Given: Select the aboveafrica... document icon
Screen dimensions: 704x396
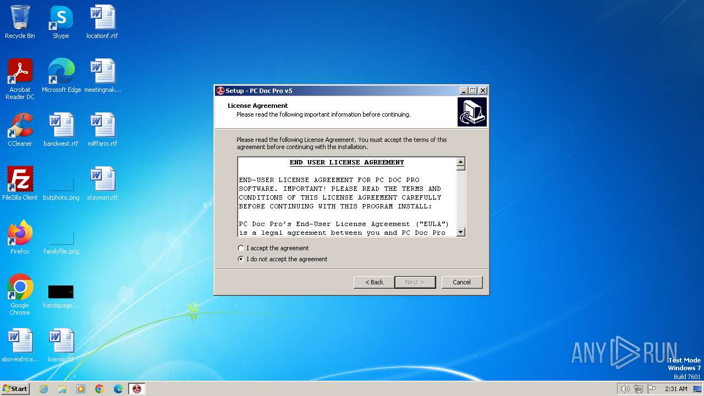Looking at the screenshot, I should pos(20,345).
